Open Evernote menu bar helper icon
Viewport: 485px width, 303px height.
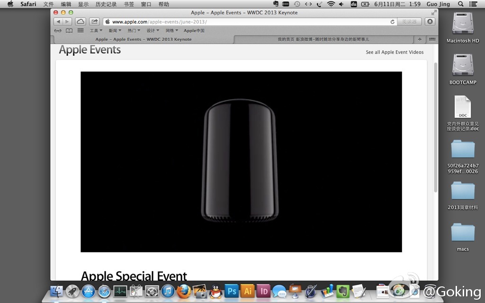[x=276, y=4]
